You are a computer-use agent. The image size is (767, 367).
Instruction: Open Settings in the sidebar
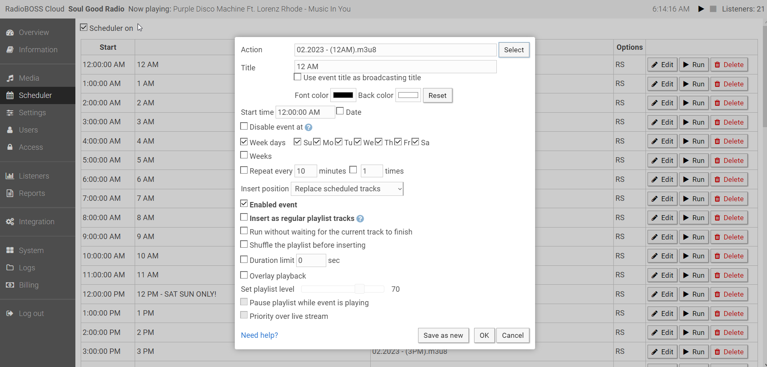tap(32, 113)
